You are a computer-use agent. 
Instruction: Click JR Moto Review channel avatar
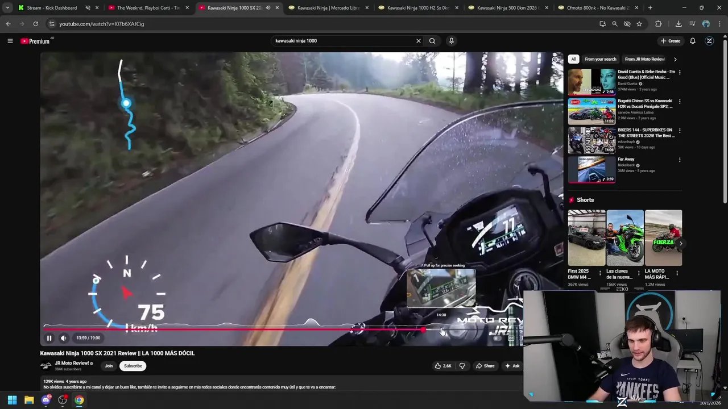[x=45, y=366]
